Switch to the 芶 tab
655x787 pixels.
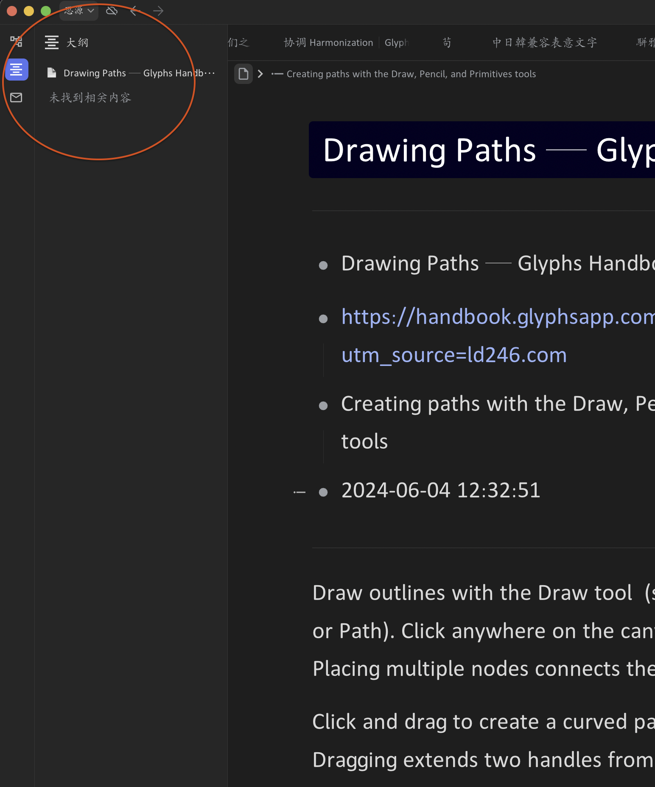(x=447, y=42)
